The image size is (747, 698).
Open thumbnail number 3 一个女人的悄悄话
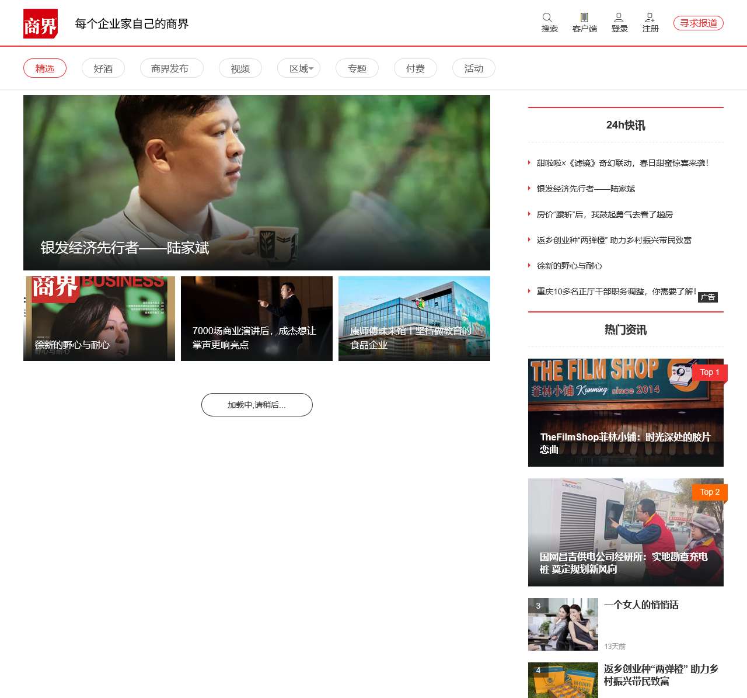563,624
